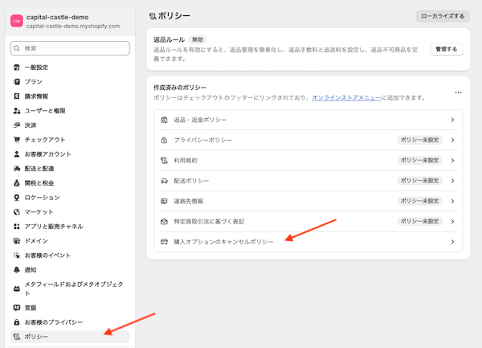
Task: Click the capital-castle-demo store avatar icon
Action: tap(16, 22)
